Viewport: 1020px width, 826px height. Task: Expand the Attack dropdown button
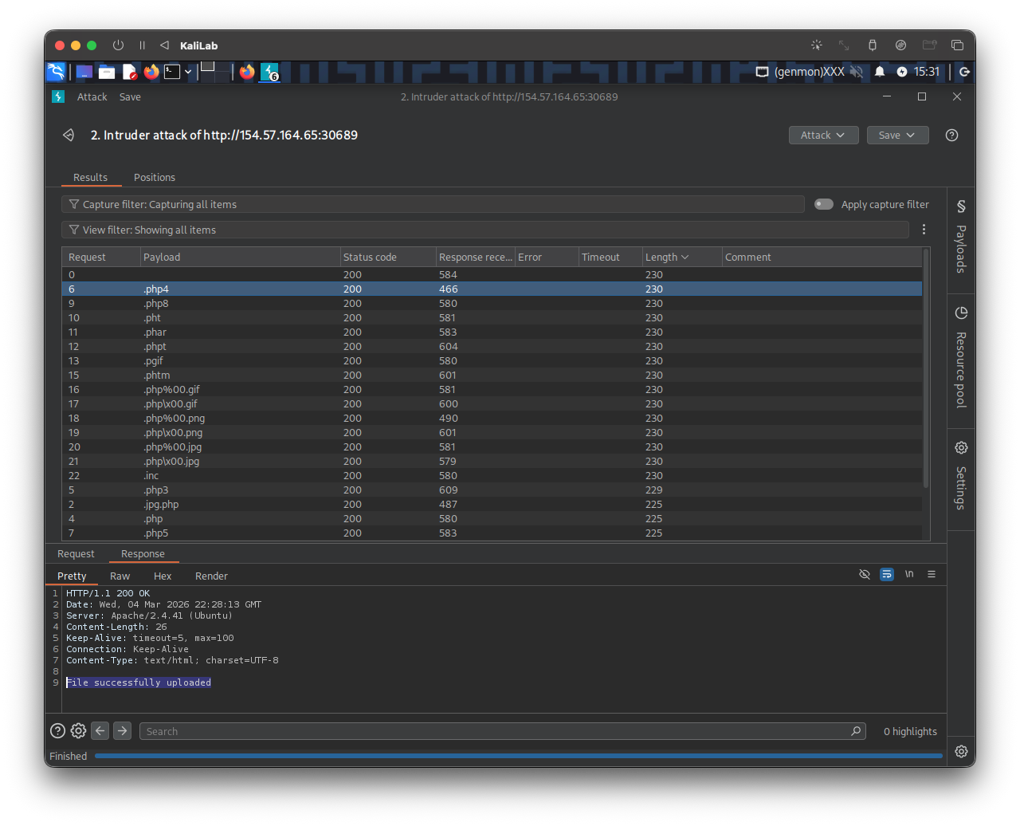click(x=823, y=136)
